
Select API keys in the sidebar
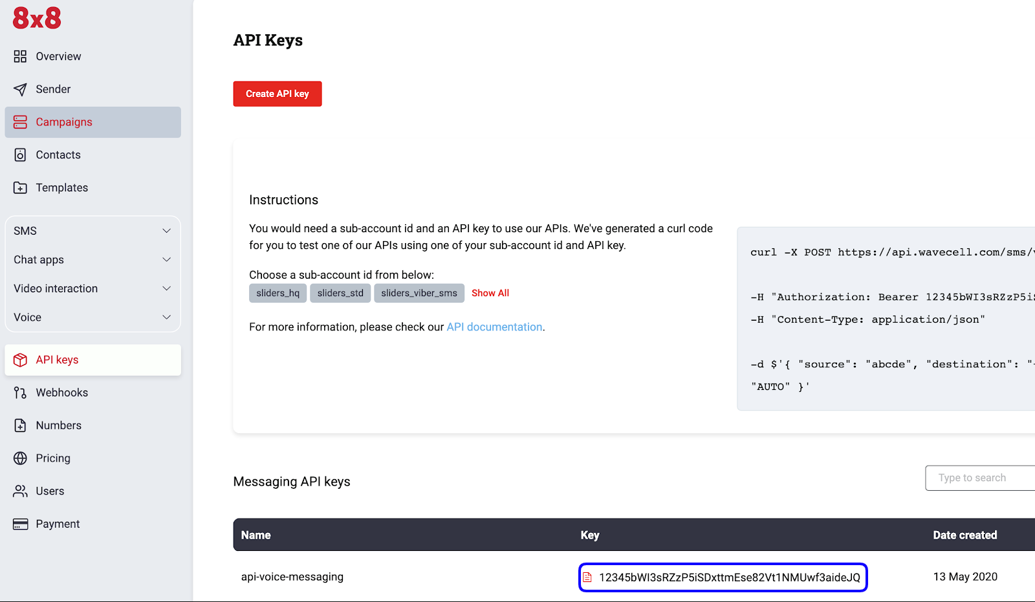(93, 360)
